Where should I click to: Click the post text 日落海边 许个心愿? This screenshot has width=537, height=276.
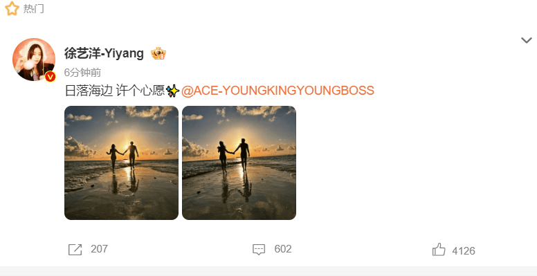115,91
